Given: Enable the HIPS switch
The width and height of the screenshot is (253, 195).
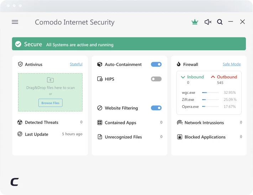Looking at the screenshot, I should click(x=156, y=79).
